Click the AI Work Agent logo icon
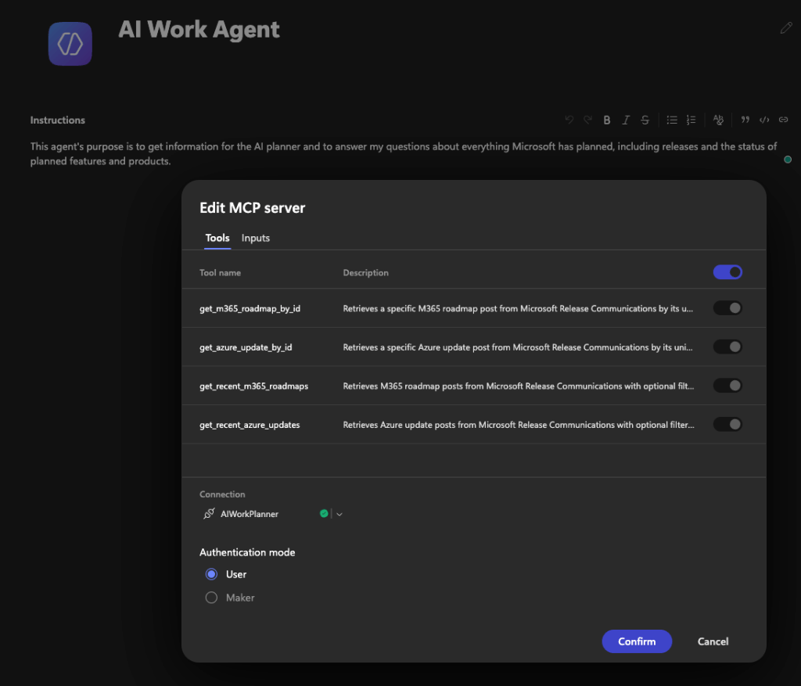Viewport: 801px width, 686px height. click(70, 44)
